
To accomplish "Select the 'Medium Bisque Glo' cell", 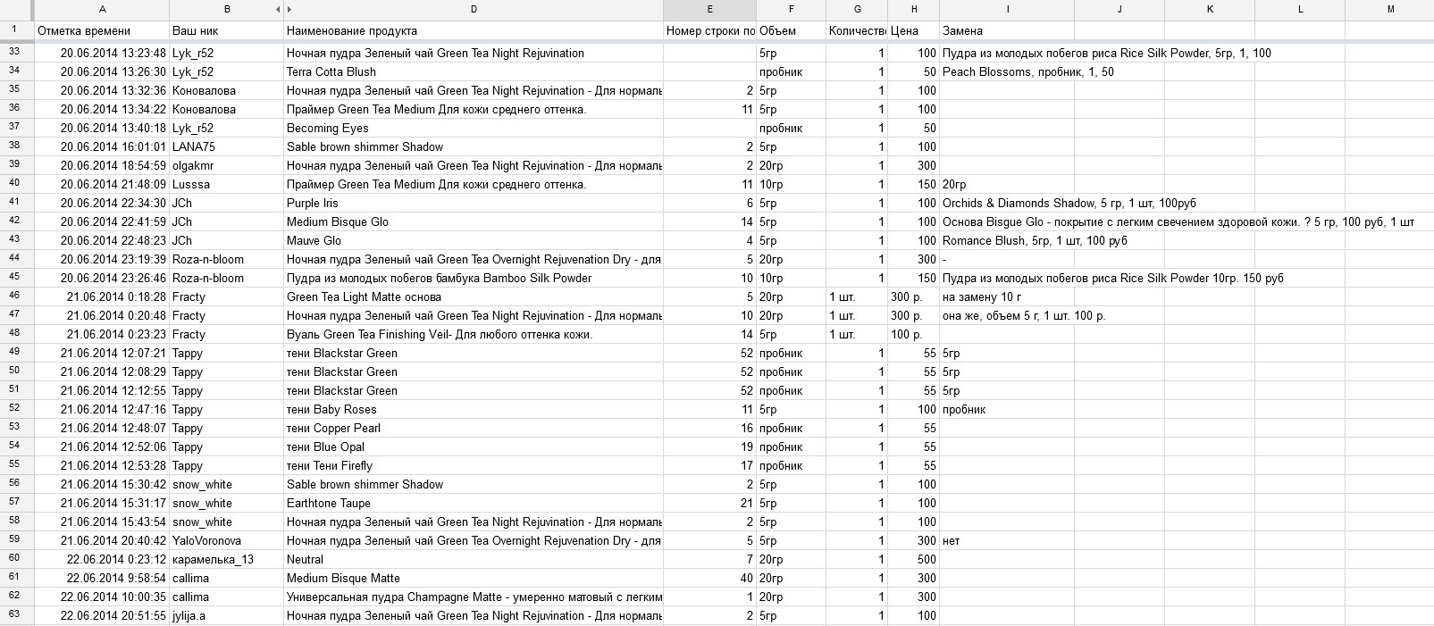I will pyautogui.click(x=474, y=221).
